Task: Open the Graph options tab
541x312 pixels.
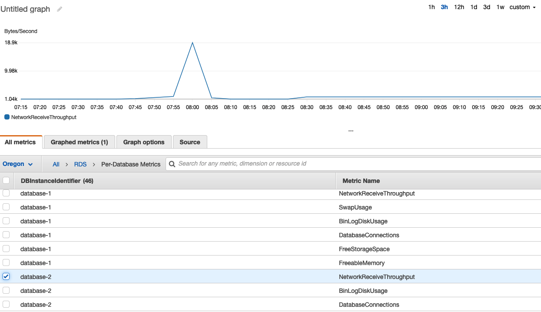Action: pyautogui.click(x=144, y=142)
